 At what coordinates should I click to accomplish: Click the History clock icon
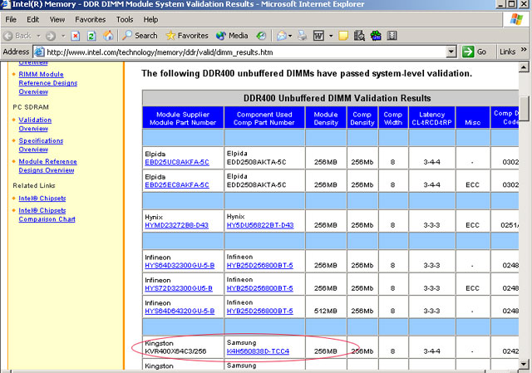261,36
